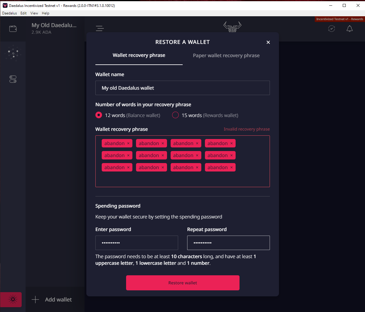Image resolution: width=365 pixels, height=312 pixels.
Task: Click the 2.9K ADA balance text
Action: [x=42, y=32]
